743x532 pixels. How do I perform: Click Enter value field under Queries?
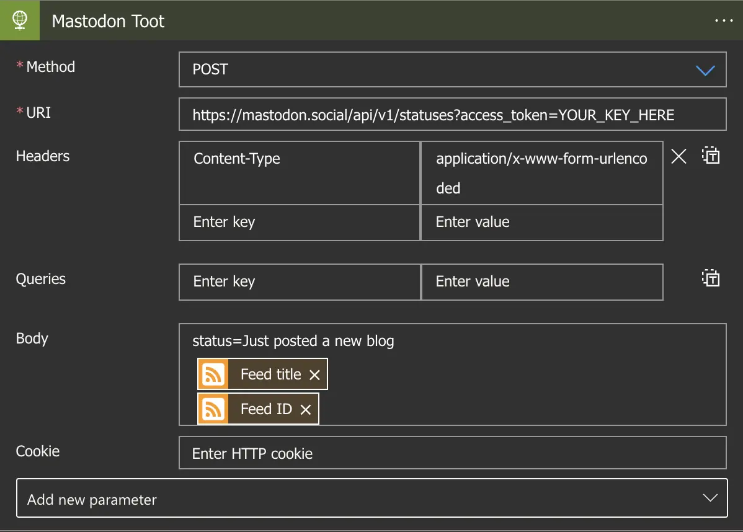point(541,282)
